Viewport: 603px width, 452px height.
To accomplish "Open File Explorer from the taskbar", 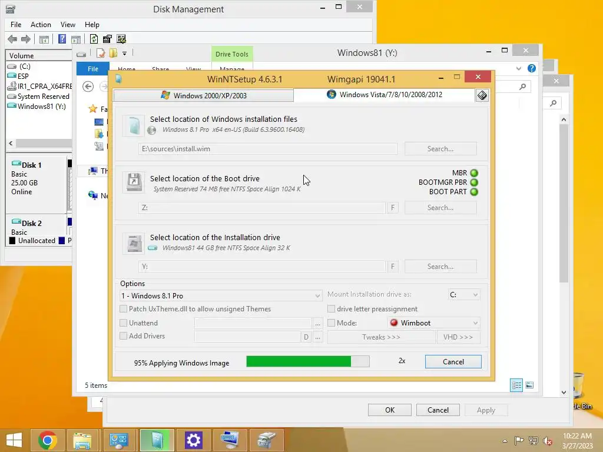I will pos(82,440).
